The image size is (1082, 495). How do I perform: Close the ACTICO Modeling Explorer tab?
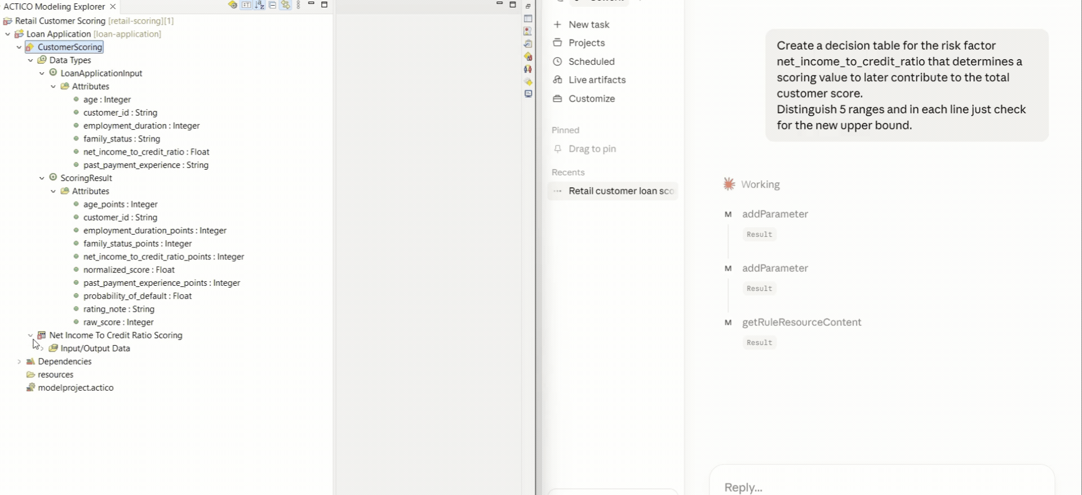(x=113, y=7)
